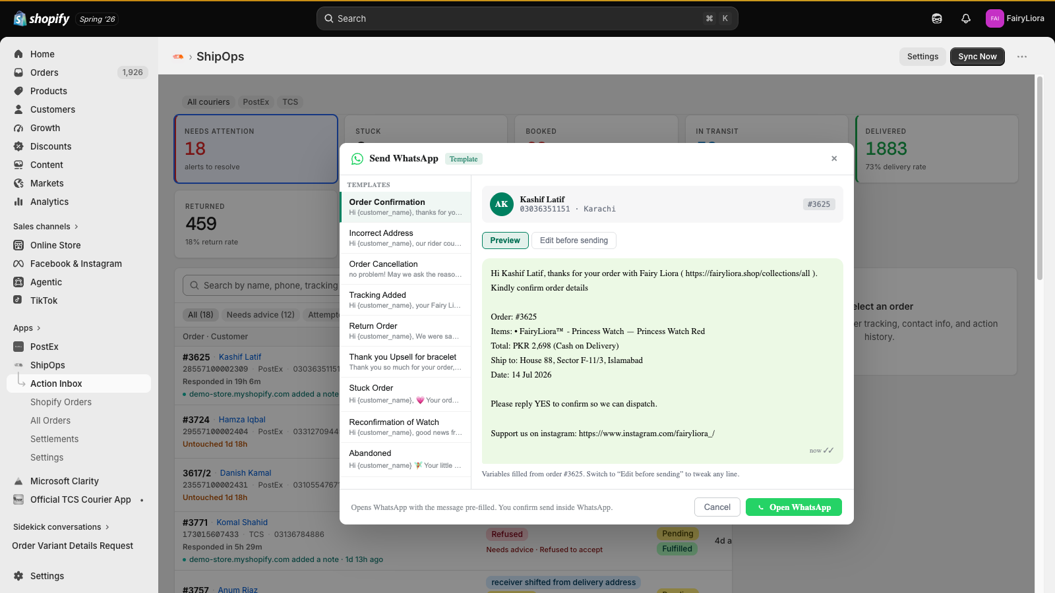Click the FairyLiora account avatar
The height and width of the screenshot is (593, 1055).
994,18
